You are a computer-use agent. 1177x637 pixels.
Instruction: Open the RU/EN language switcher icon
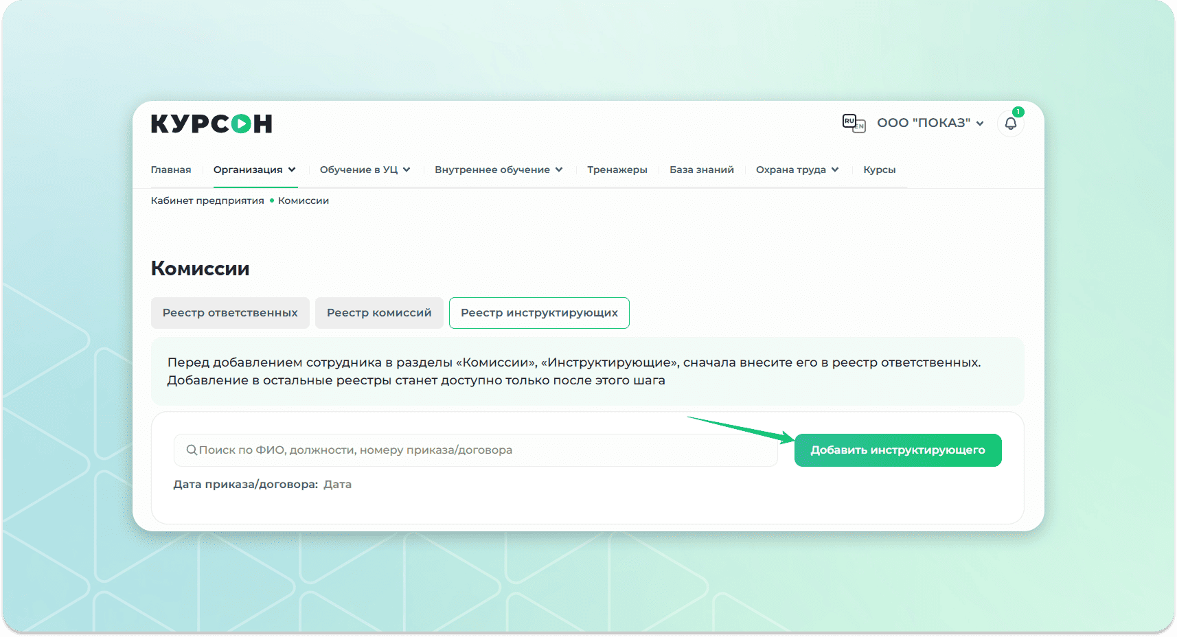point(853,124)
